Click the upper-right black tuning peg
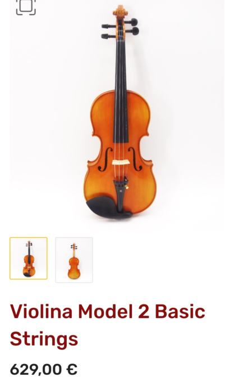This screenshot has width=234, height=387. [x=131, y=22]
